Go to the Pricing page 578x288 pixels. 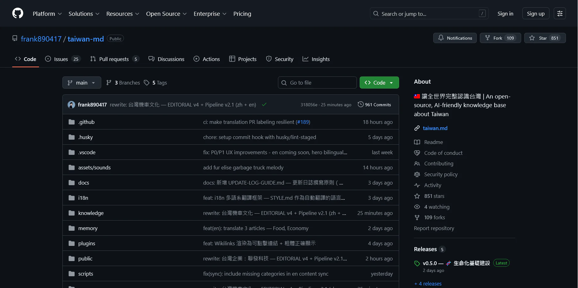tap(242, 14)
